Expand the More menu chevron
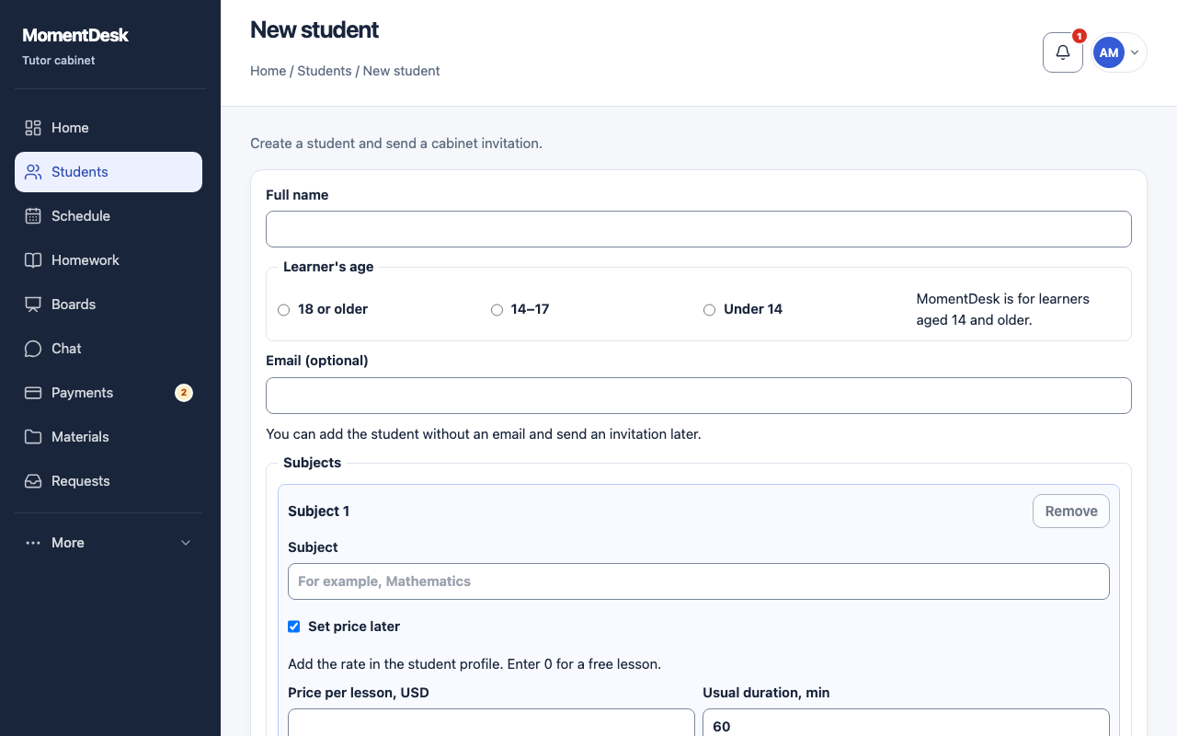The image size is (1177, 736). tap(186, 543)
